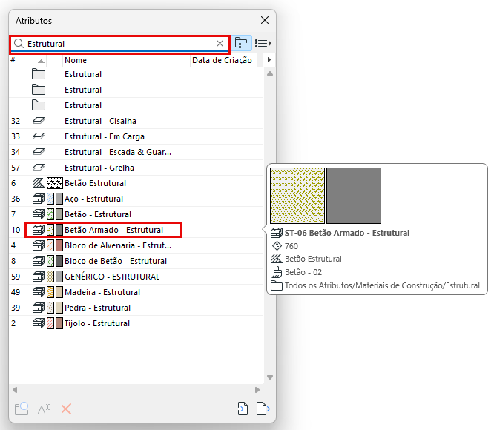The image size is (494, 430).
Task: Sort by Data de Criação column header
Action: click(223, 60)
